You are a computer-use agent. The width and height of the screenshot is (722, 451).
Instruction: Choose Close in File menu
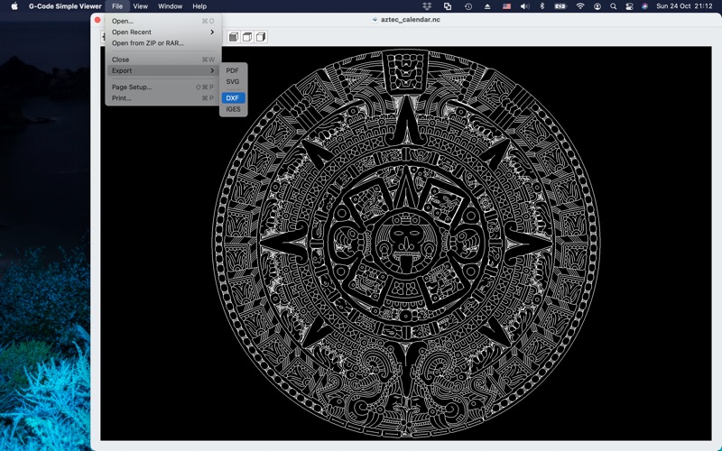[163, 60]
